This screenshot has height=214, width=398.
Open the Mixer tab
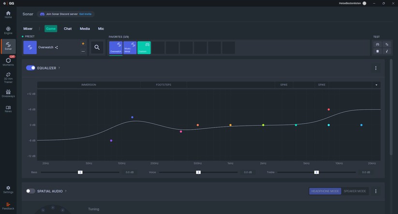tap(28, 29)
